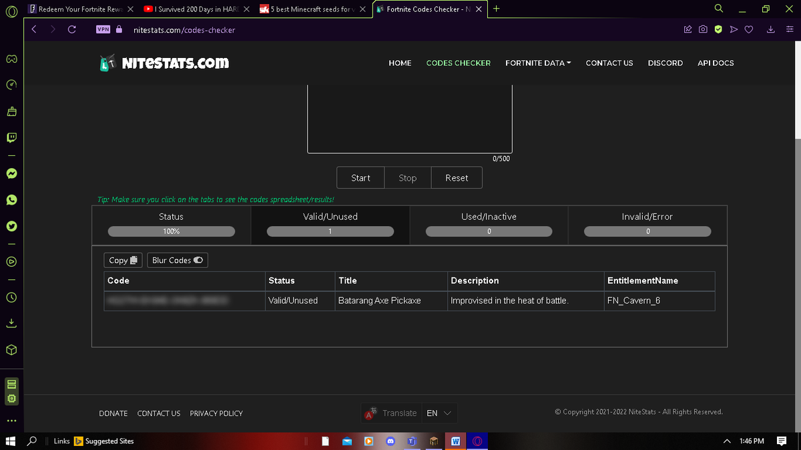801x450 pixels.
Task: Open WhatsApp in sidebar
Action: [x=11, y=200]
